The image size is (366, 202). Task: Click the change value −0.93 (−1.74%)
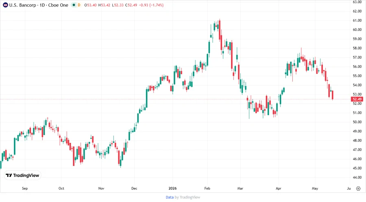[x=151, y=5]
